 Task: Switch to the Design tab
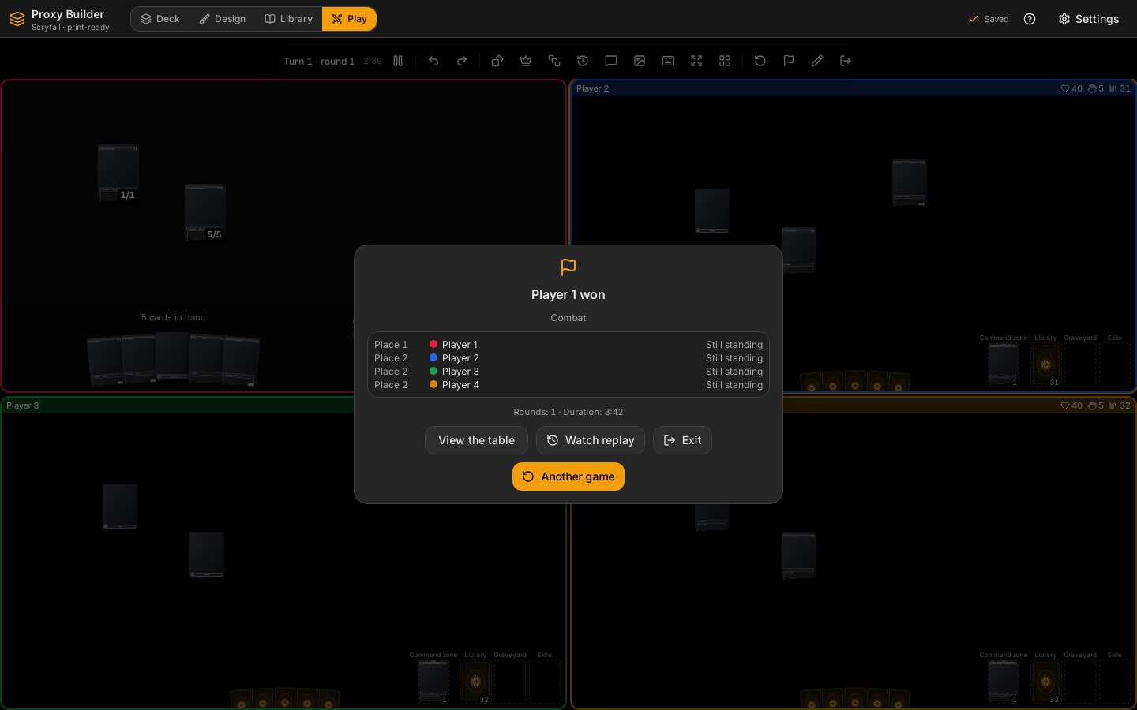click(223, 19)
